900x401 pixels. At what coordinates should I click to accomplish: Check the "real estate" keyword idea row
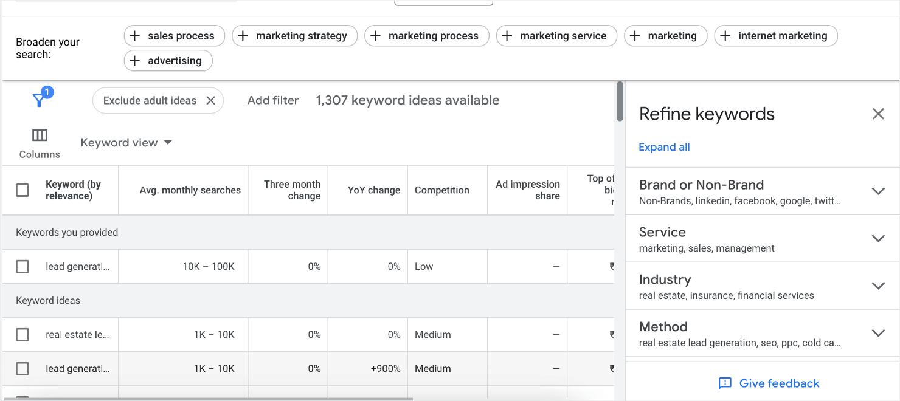22,334
